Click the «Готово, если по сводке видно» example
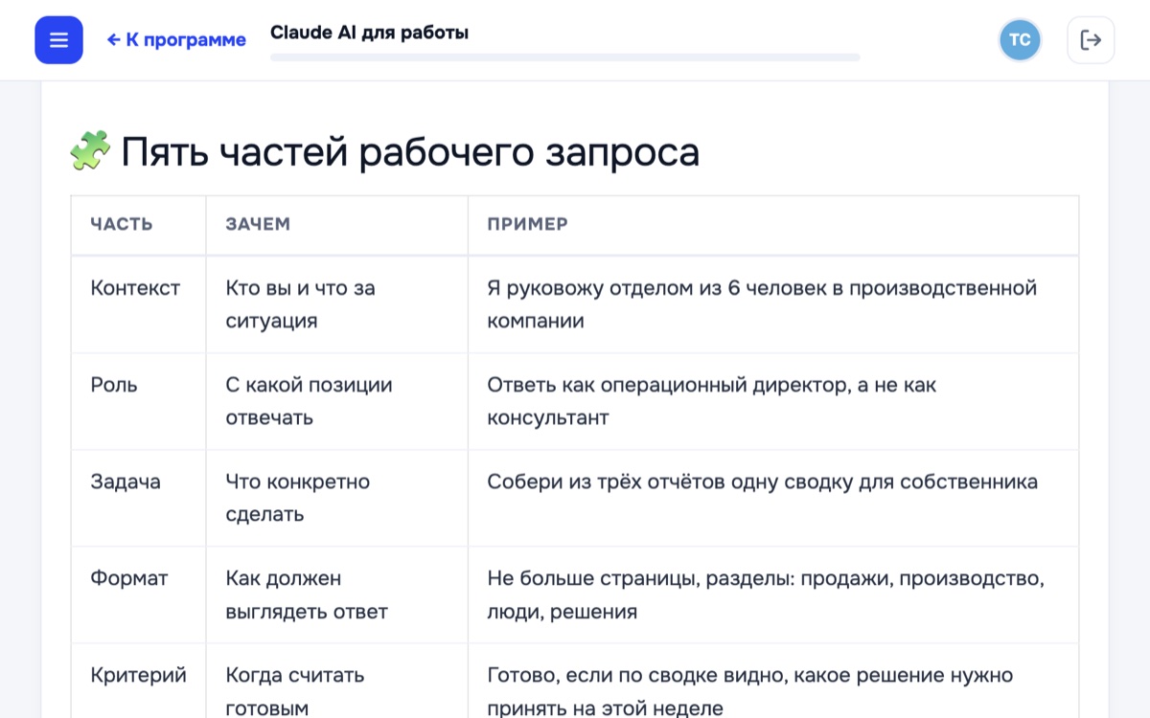Screen dimensions: 1150x718 point(773,681)
